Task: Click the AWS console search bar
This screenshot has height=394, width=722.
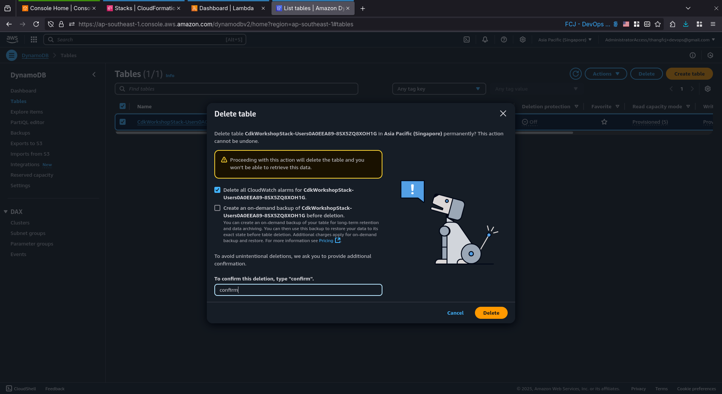Action: pyautogui.click(x=145, y=39)
